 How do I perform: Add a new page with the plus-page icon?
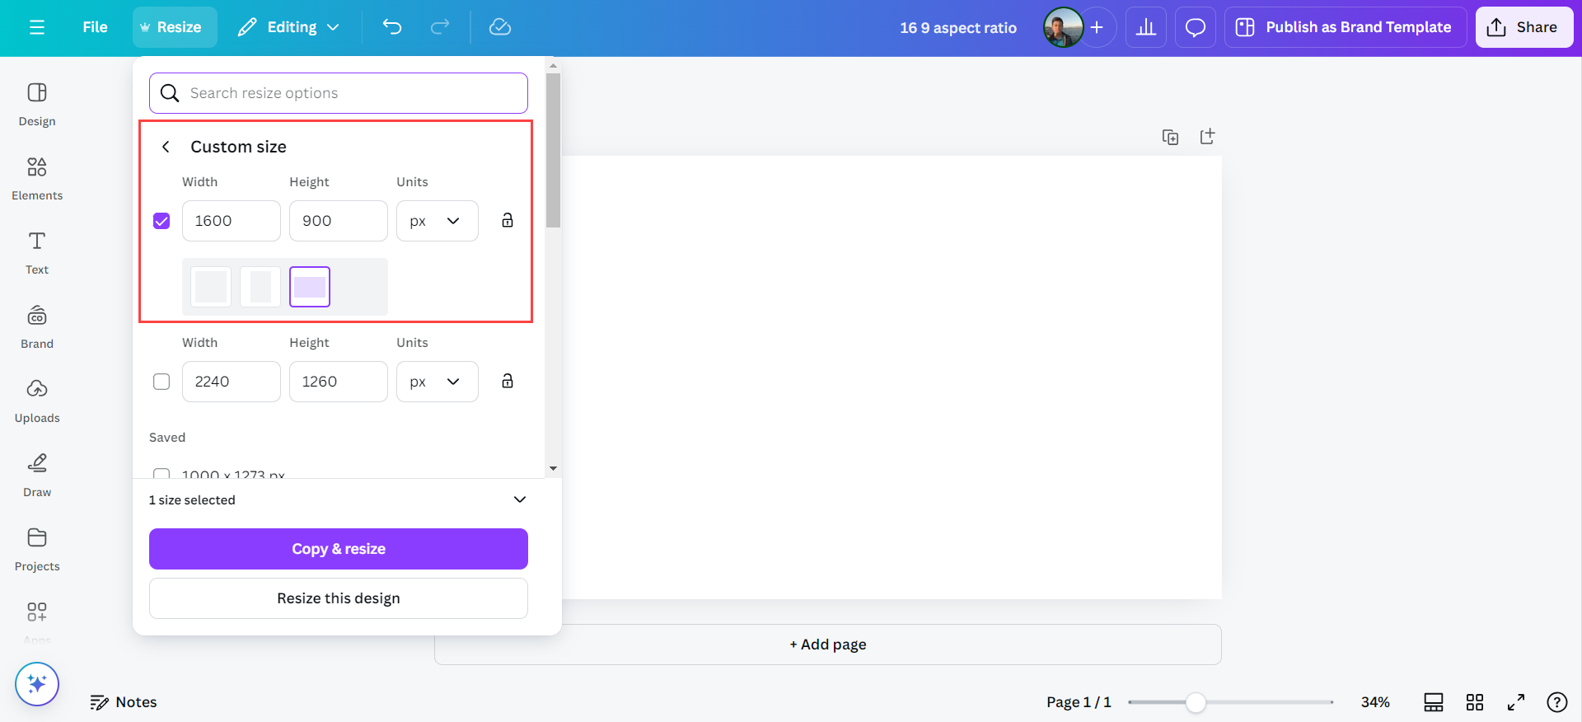pyautogui.click(x=1207, y=137)
